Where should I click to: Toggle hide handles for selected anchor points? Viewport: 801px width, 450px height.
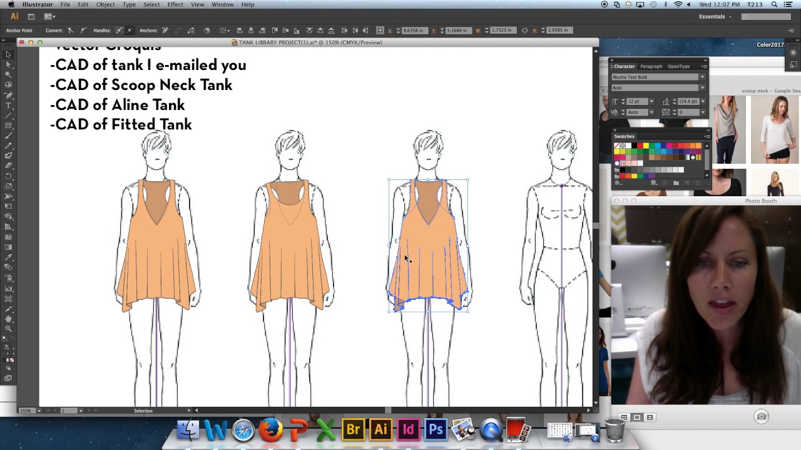tap(130, 30)
